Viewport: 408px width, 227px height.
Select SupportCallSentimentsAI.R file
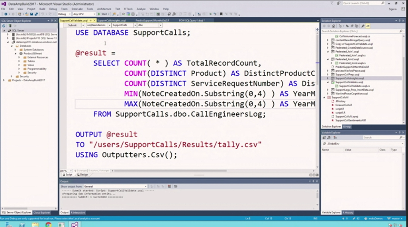(350, 120)
